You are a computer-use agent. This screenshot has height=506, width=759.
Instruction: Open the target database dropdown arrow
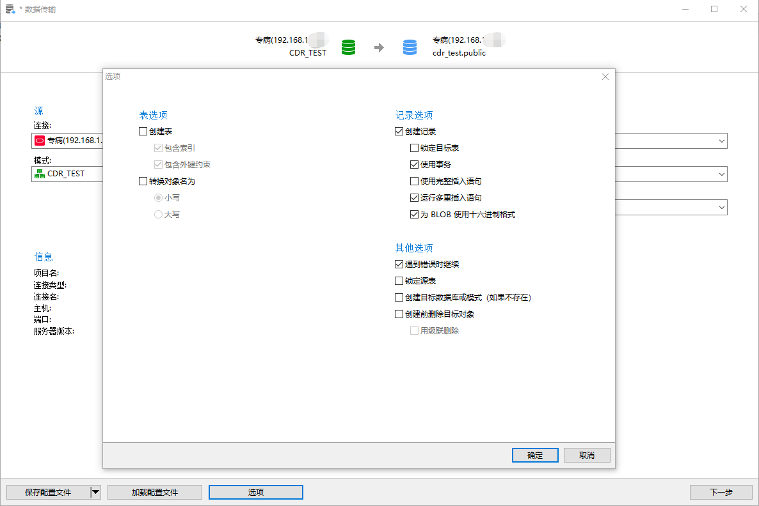[721, 174]
